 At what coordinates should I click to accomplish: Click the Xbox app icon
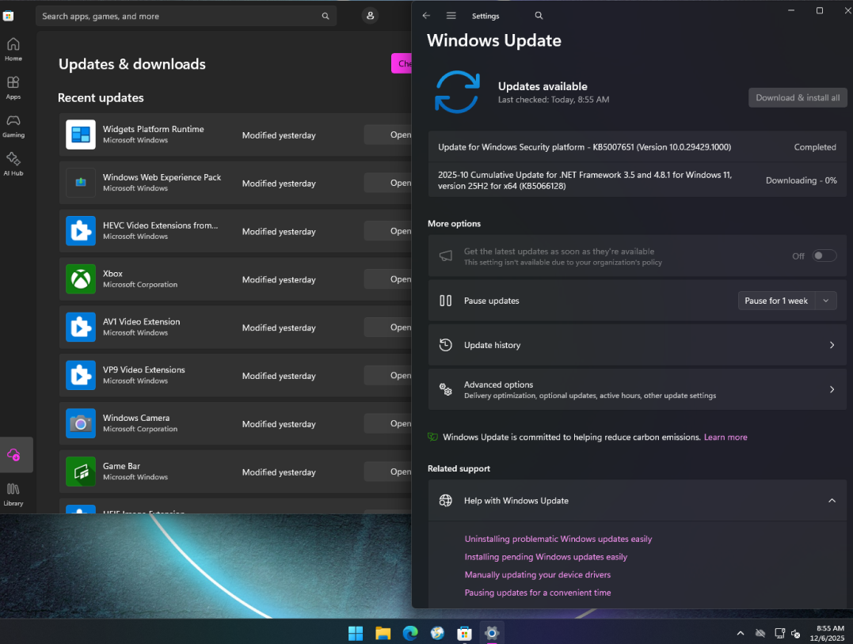(81, 279)
